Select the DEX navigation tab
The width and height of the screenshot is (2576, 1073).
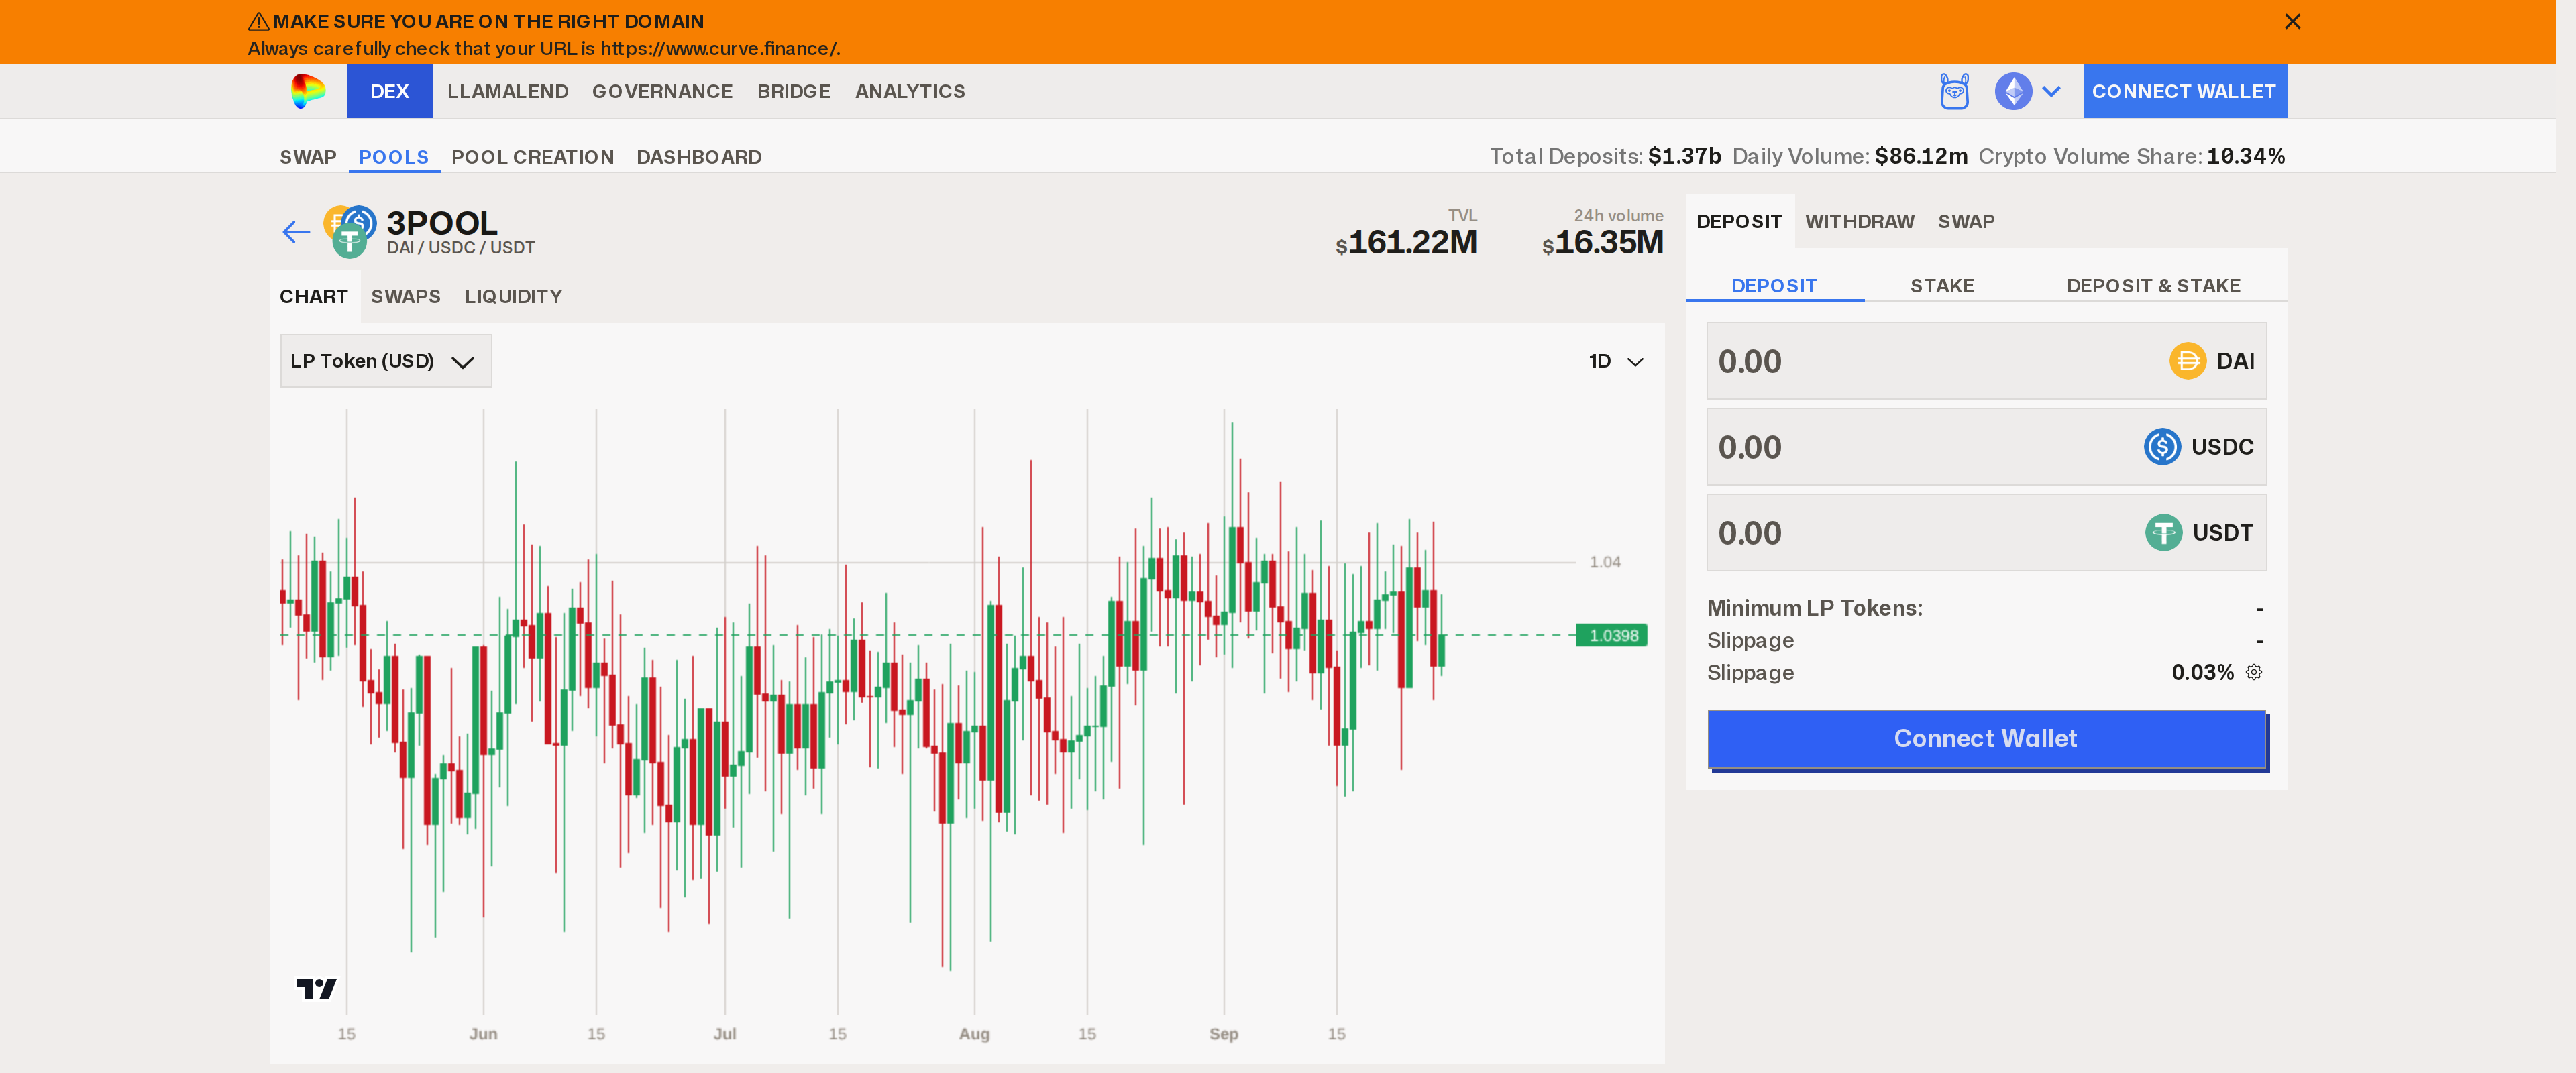pyautogui.click(x=390, y=91)
